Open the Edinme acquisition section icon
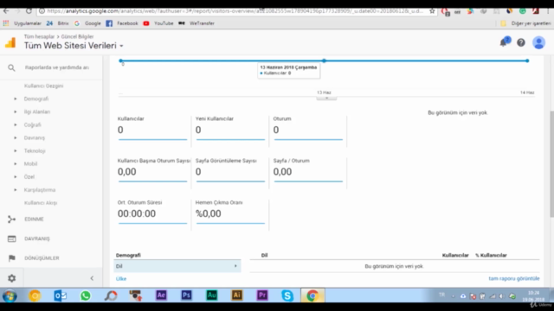Screen dimensions: 554x311 tap(11, 219)
